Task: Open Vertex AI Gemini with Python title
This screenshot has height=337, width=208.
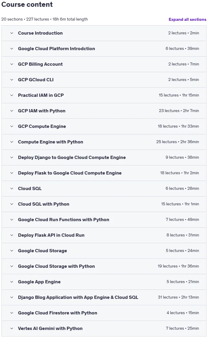Action: tap(50, 328)
